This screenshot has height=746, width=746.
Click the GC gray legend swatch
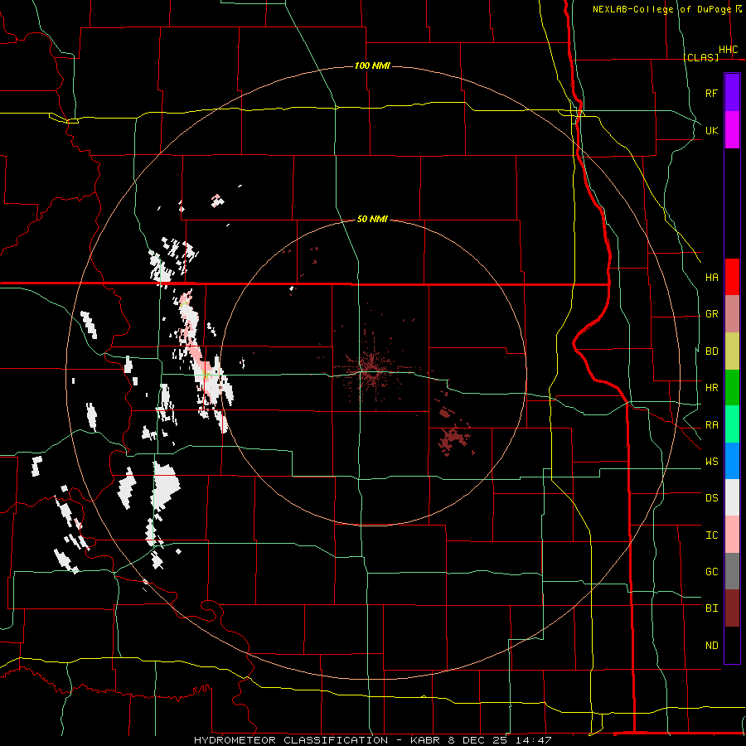pyautogui.click(x=732, y=571)
